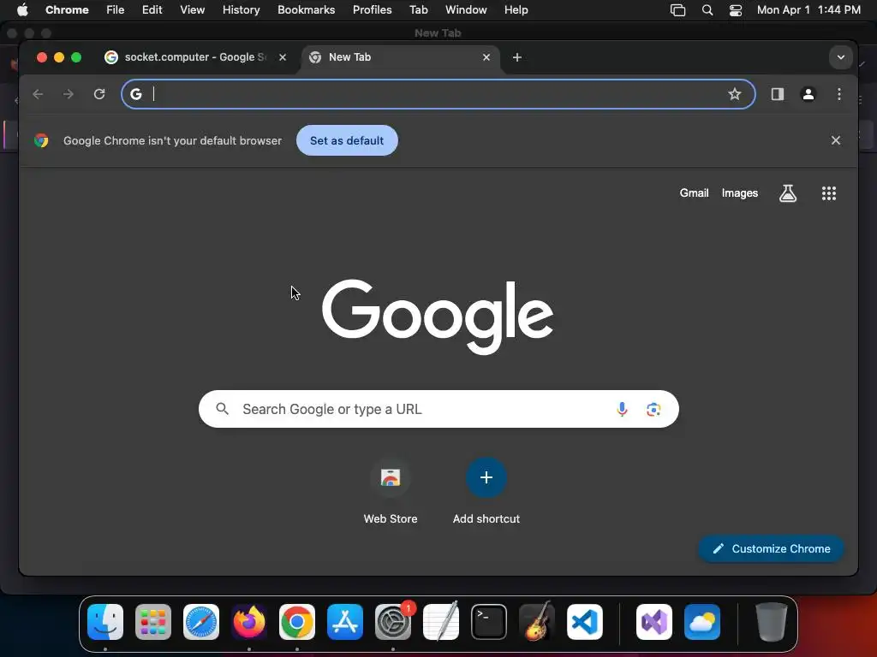Open the Chrome app menu
The image size is (877, 657).
point(67,9)
